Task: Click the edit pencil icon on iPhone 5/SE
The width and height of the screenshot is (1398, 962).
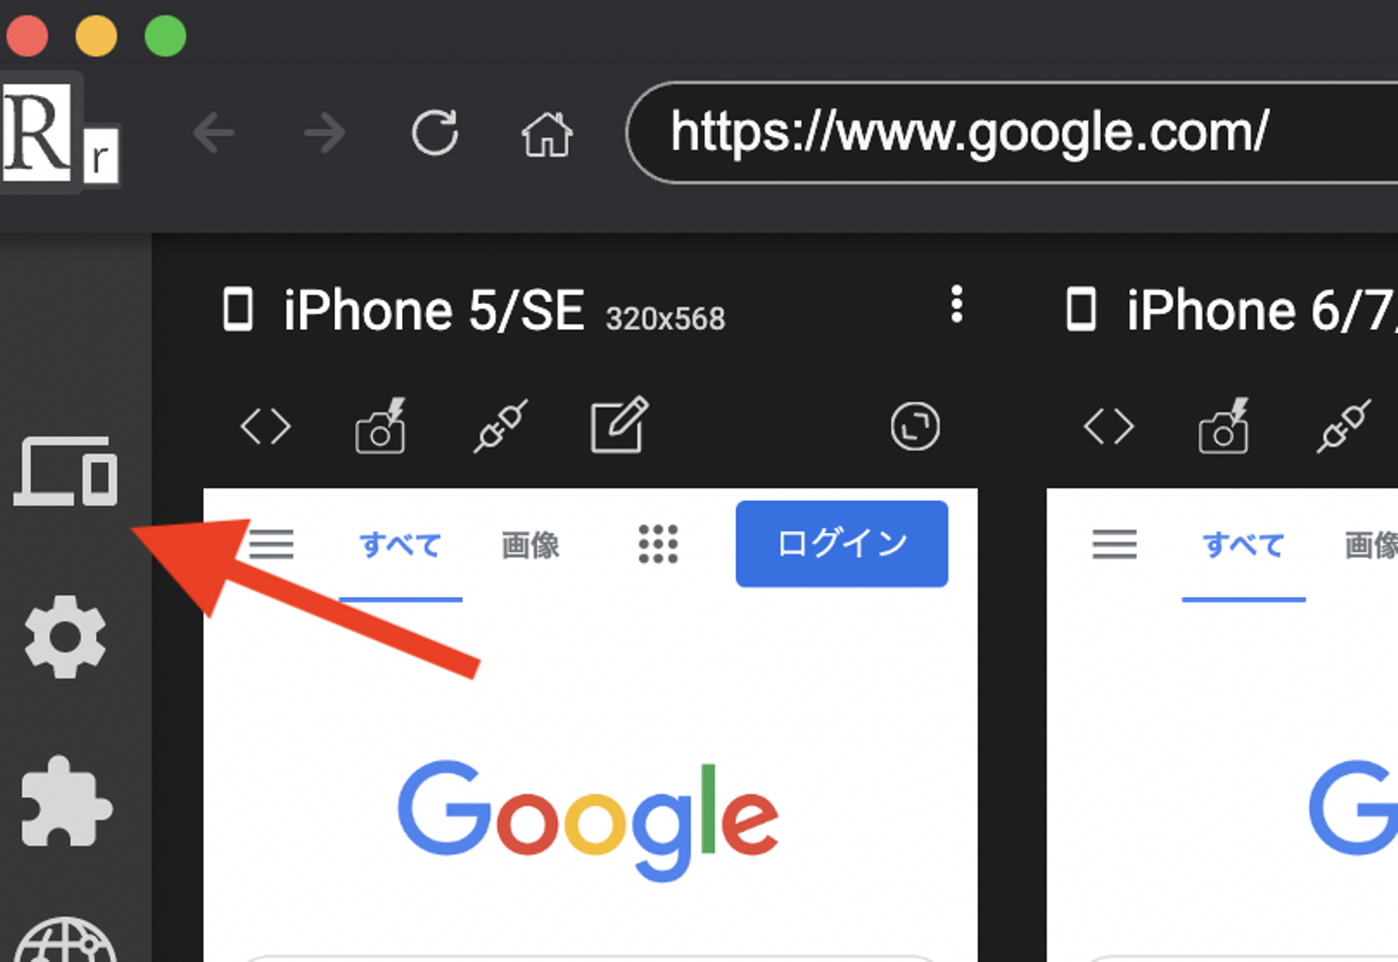Action: pos(619,424)
